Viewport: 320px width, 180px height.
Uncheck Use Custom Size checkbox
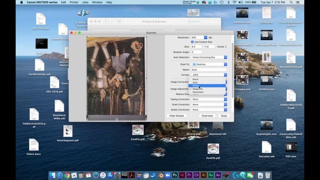tap(192, 42)
